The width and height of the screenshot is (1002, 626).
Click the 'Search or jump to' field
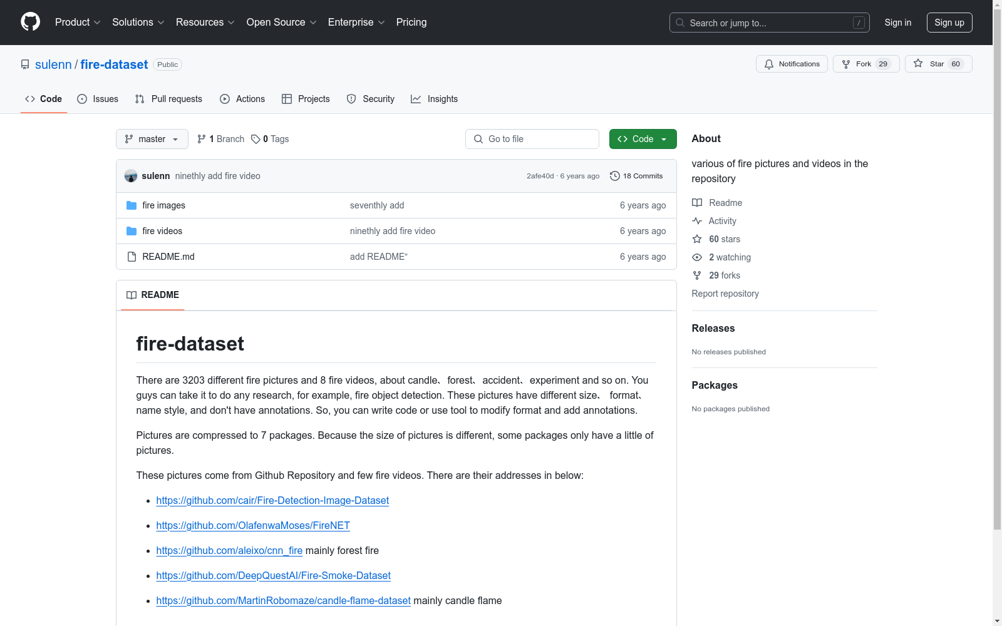pos(770,23)
